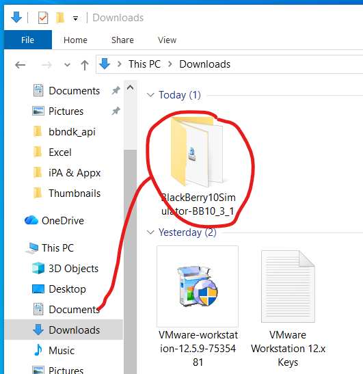Click the navigation pane scrollbar thumb
Image resolution: width=363 pixels, height=374 pixels.
(130, 261)
